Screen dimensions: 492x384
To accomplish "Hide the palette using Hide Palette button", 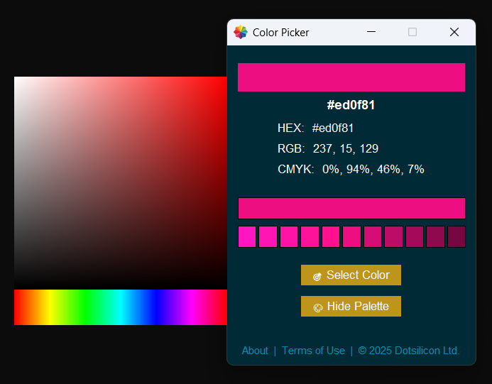I will pyautogui.click(x=351, y=307).
